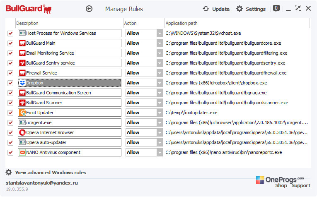Open Action dropdown for Foxit Updater

click(x=160, y=113)
